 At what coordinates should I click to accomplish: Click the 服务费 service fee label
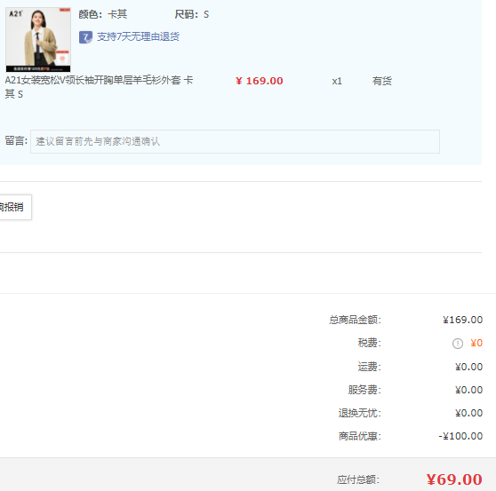click(364, 390)
